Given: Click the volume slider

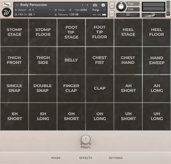Looking at the screenshot, I should tap(154, 15).
